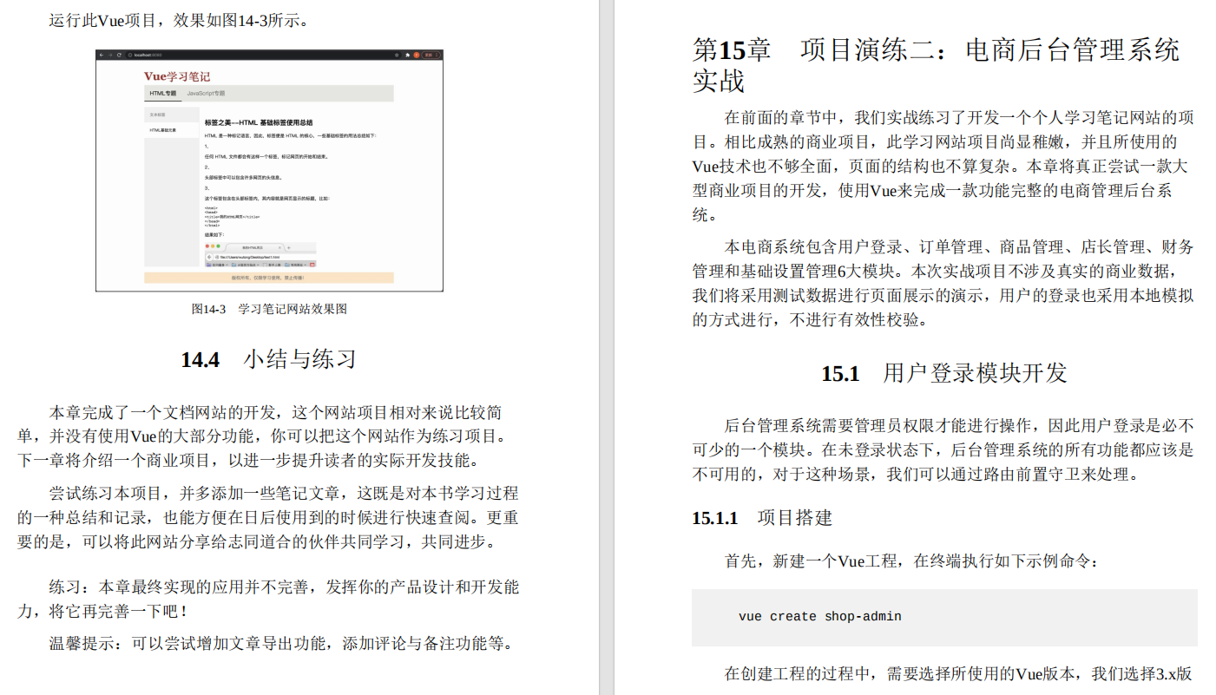Click the 更新 button in the browser toolbar

tap(427, 56)
